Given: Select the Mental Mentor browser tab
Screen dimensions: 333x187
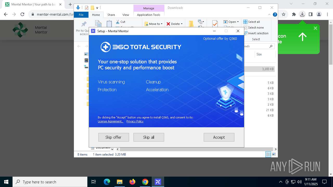Looking at the screenshot, I should coord(33,4).
